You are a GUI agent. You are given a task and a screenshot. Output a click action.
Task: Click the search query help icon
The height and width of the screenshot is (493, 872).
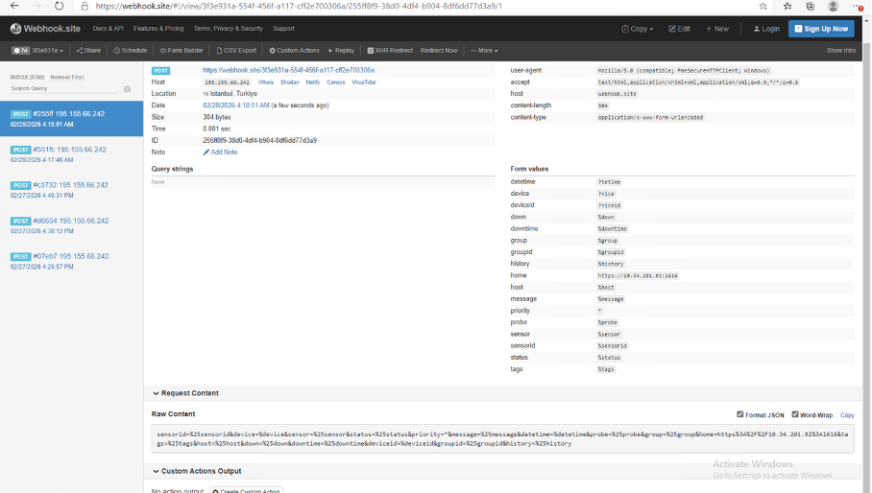pyautogui.click(x=127, y=89)
